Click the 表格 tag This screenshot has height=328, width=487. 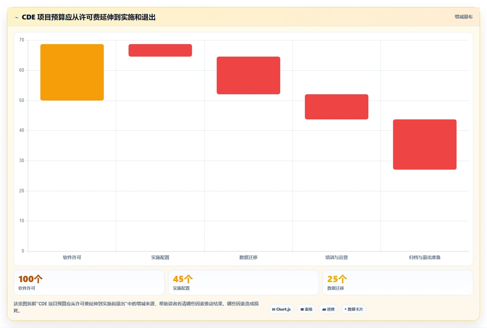(306, 309)
